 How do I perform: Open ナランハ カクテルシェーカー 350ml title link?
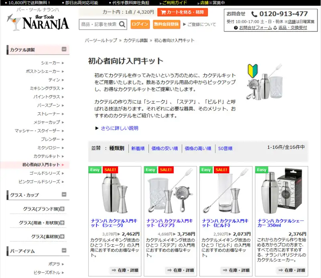coord(280,223)
